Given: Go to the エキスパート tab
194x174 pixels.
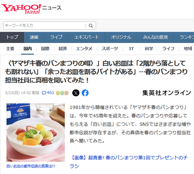Looking at the screenshot, I should [87, 37].
